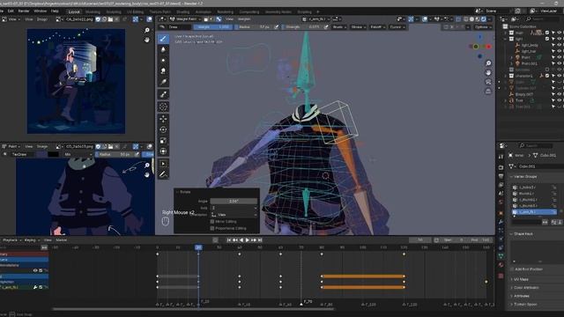The height and width of the screenshot is (317, 564).
Task: Click the red green Z axis gizmo dot
Action: (x=476, y=47)
